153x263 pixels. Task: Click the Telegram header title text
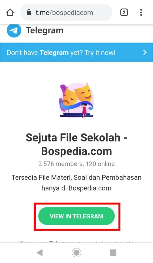[x=45, y=31]
